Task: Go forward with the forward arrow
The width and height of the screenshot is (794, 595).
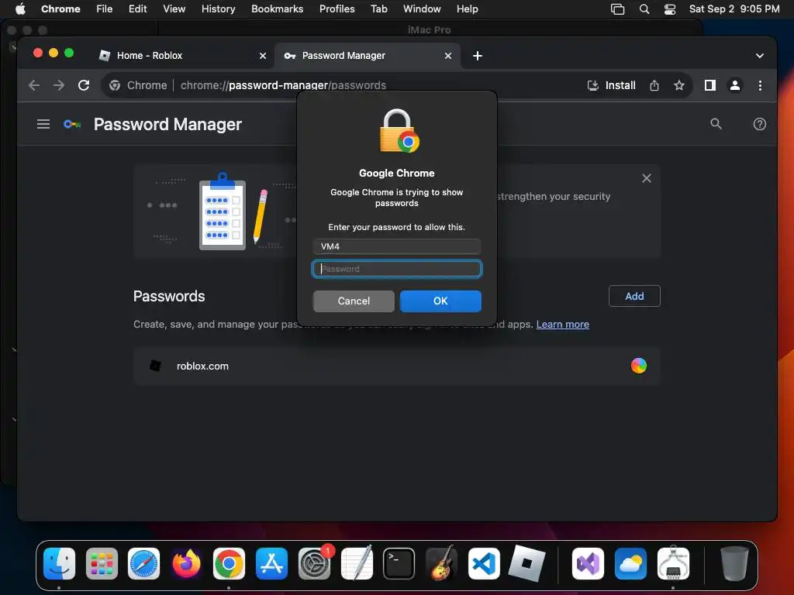Action: coord(59,85)
